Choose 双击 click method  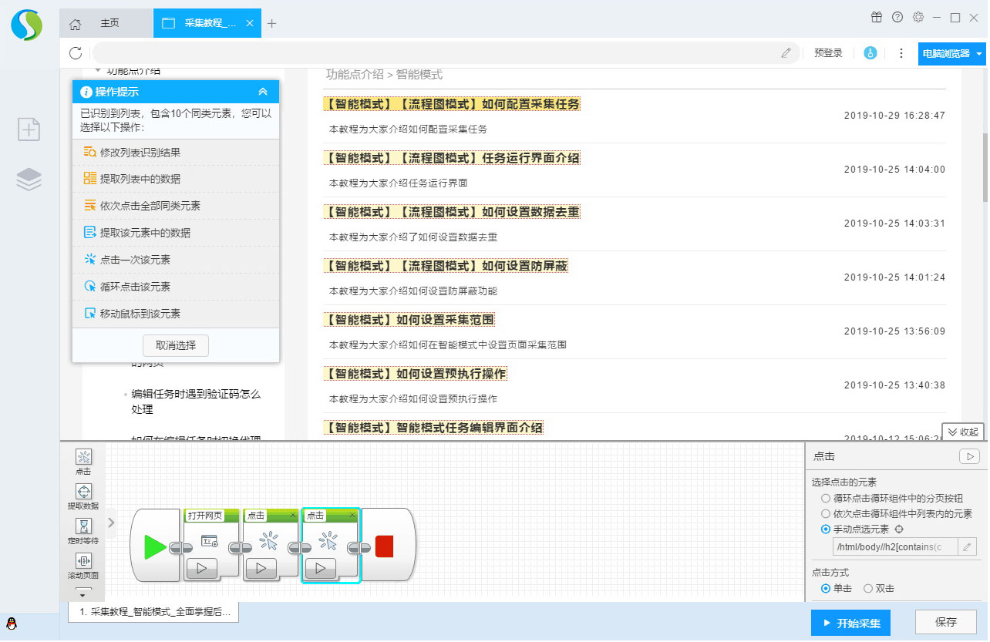(x=868, y=589)
